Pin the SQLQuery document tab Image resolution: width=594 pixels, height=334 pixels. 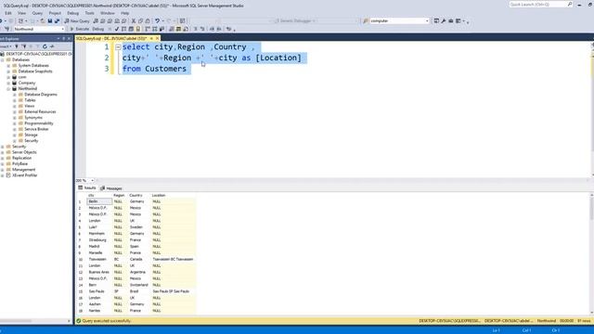(151, 38)
